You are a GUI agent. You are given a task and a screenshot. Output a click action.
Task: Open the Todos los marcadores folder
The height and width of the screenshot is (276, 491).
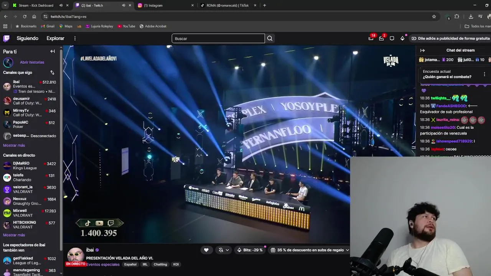coord(478,26)
